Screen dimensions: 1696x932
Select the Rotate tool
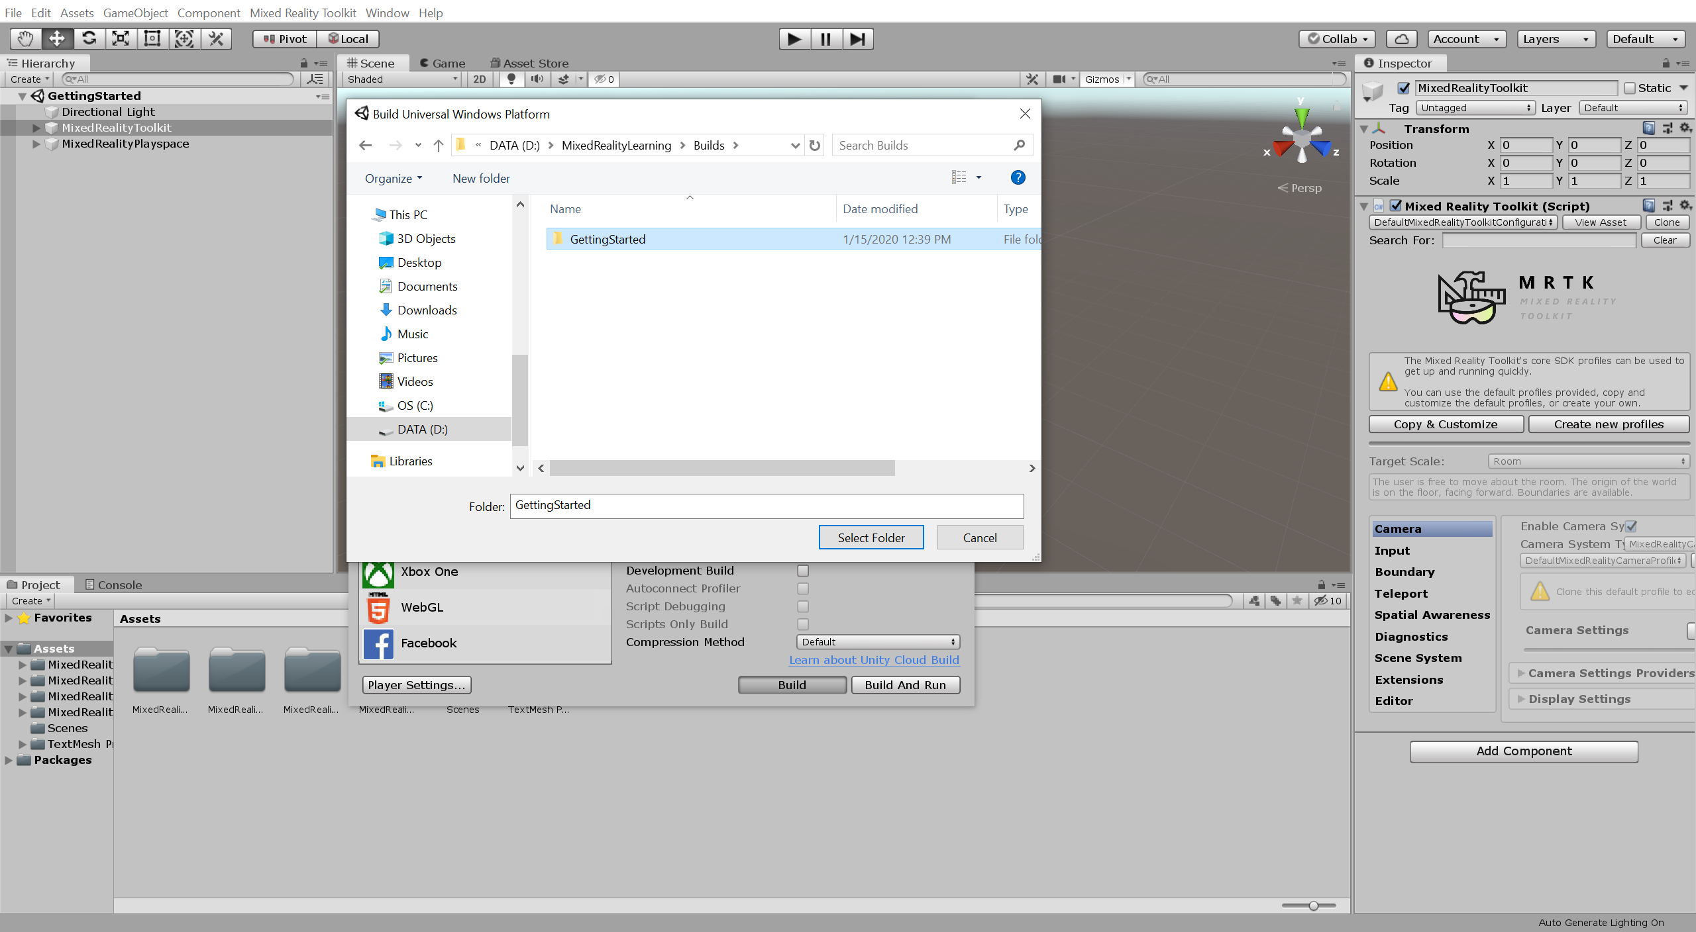[89, 39]
